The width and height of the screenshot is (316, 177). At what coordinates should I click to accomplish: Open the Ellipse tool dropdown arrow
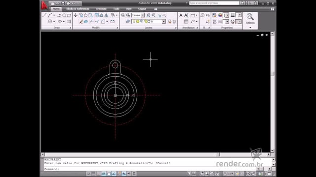64,21
